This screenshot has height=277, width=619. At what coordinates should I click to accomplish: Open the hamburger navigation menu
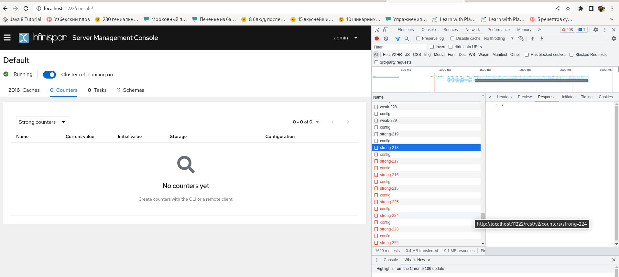tap(7, 38)
